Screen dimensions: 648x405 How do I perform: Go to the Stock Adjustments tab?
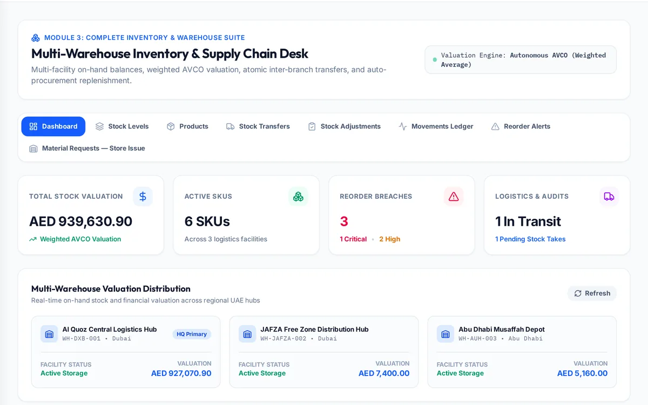coord(344,126)
